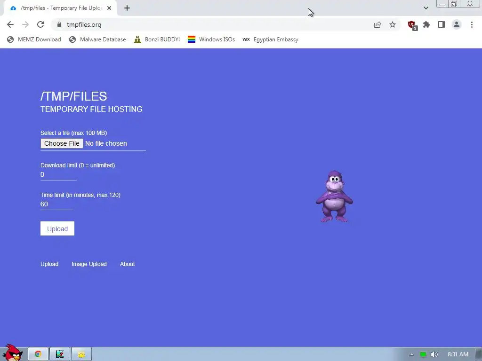Open the uBlock Origin extension

(x=412, y=25)
